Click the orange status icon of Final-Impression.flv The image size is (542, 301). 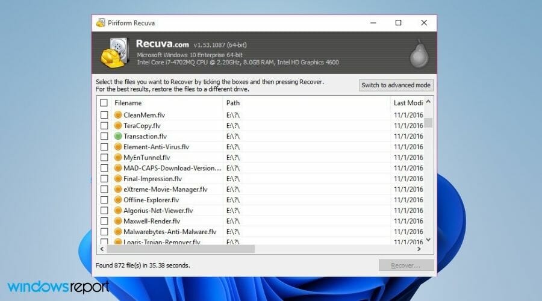[118, 179]
